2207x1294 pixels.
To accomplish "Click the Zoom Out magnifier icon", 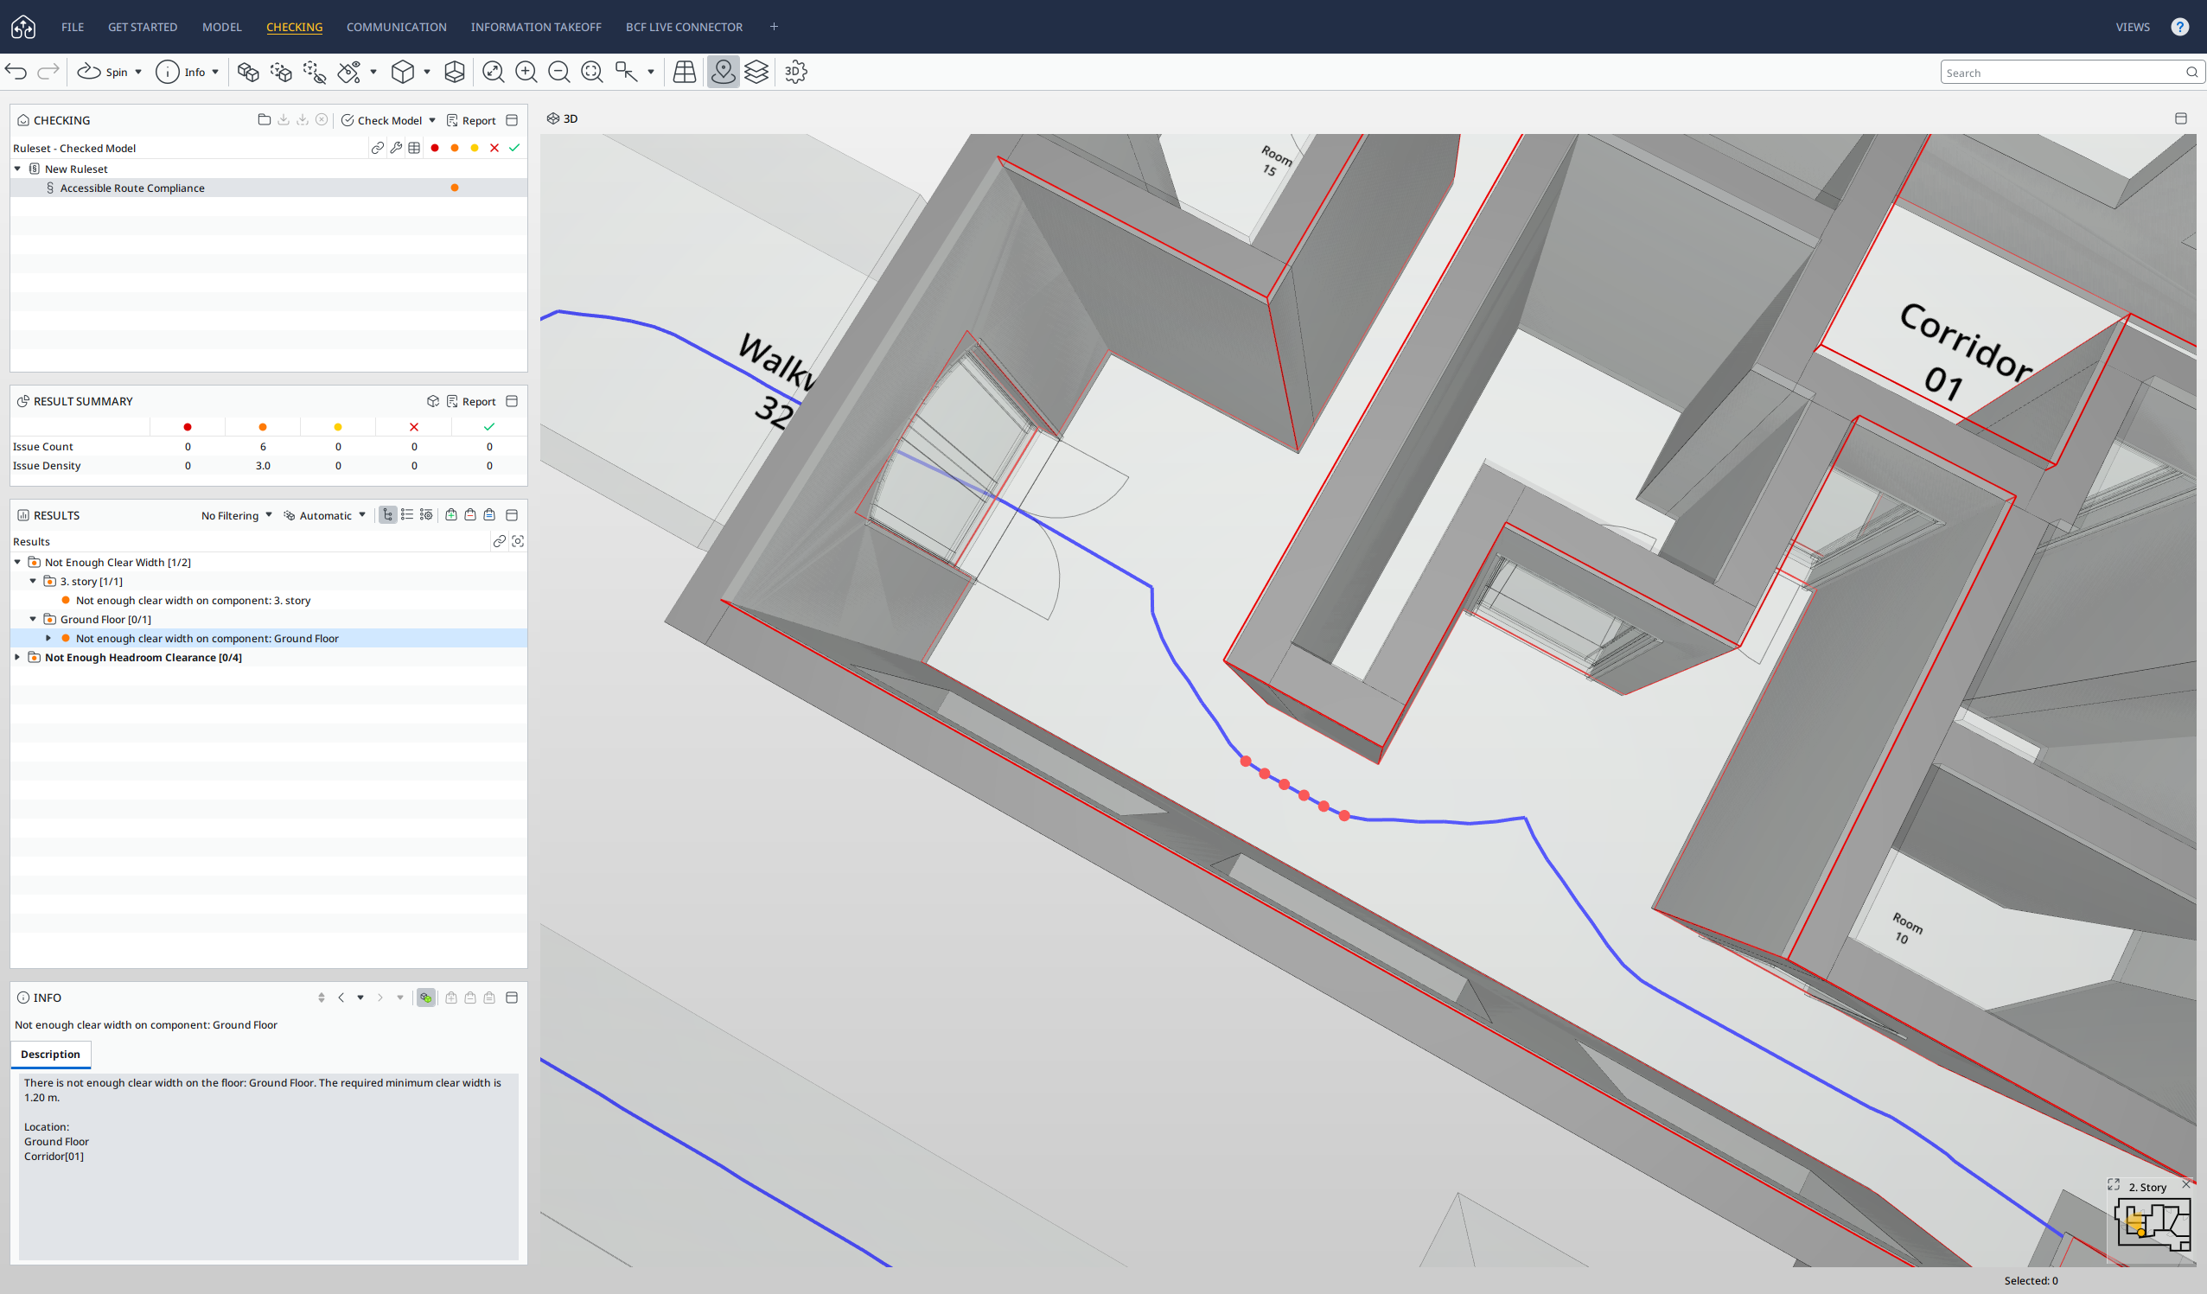I will (x=558, y=72).
